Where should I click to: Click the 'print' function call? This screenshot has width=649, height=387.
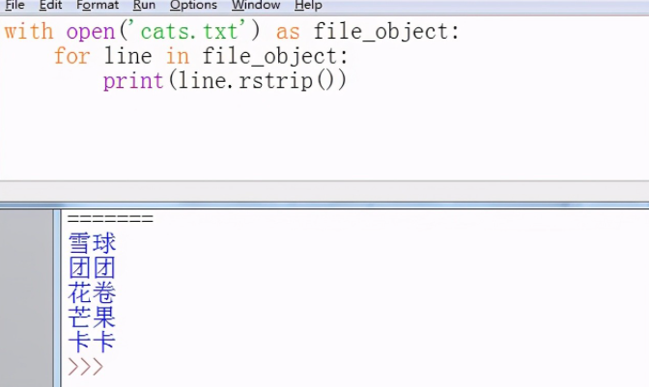pyautogui.click(x=133, y=81)
